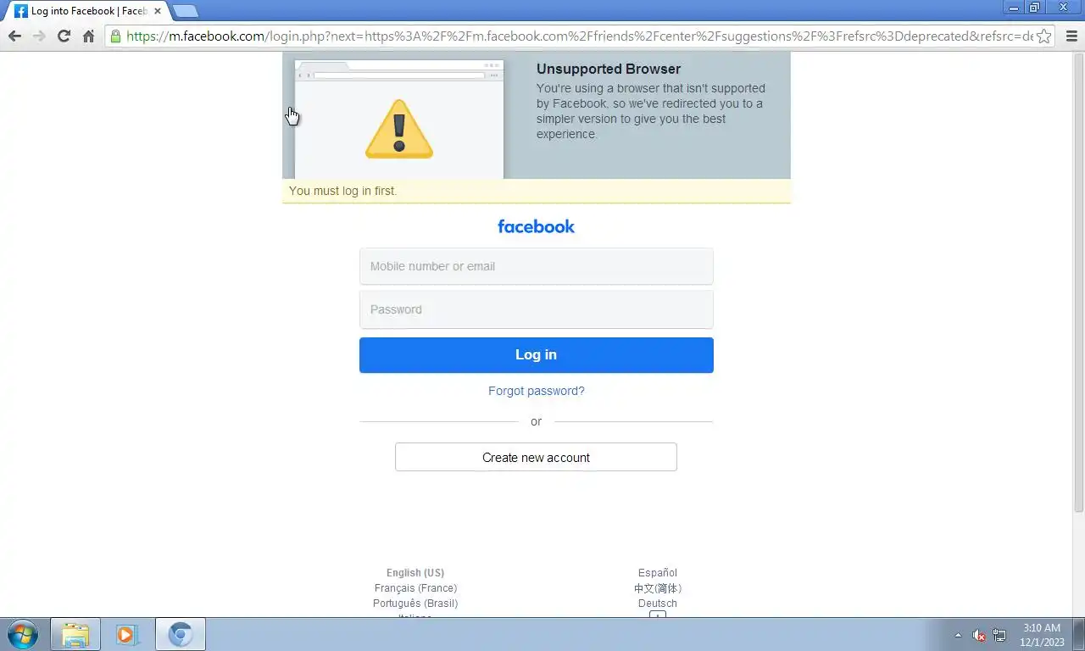Open the Chrome hamburger menu
Viewport: 1085px width, 651px height.
pos(1071,36)
